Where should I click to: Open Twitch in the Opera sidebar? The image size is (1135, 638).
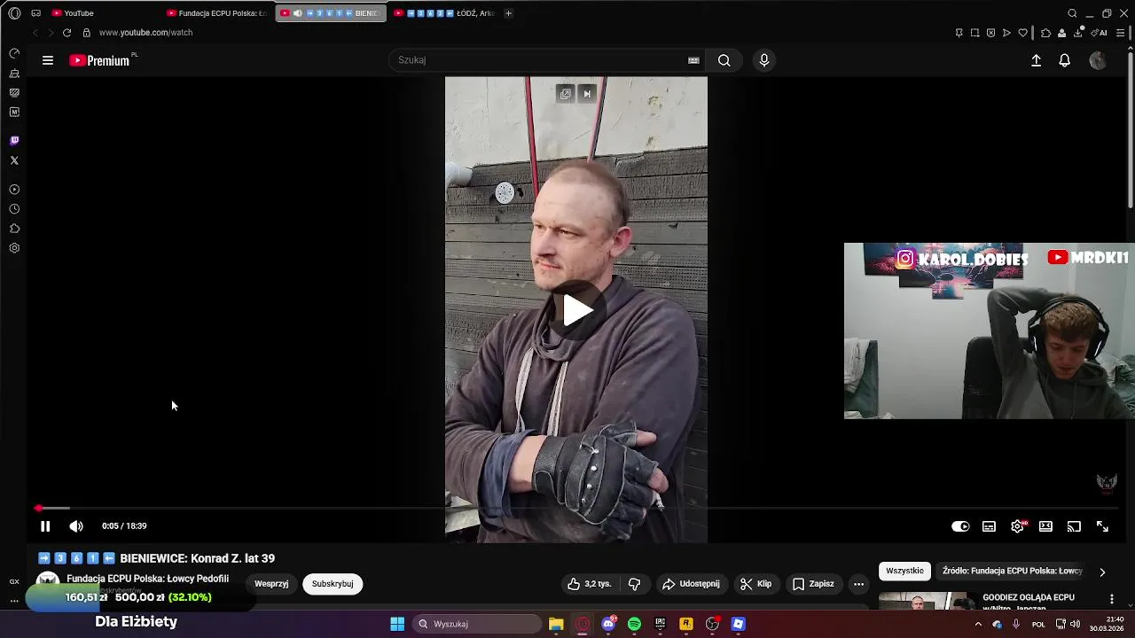[14, 141]
